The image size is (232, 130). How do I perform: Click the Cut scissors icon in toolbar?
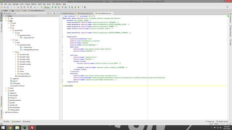tap(18, 7)
